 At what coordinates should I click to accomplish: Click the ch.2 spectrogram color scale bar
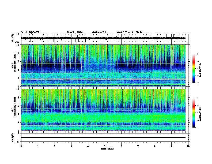tap(194, 113)
